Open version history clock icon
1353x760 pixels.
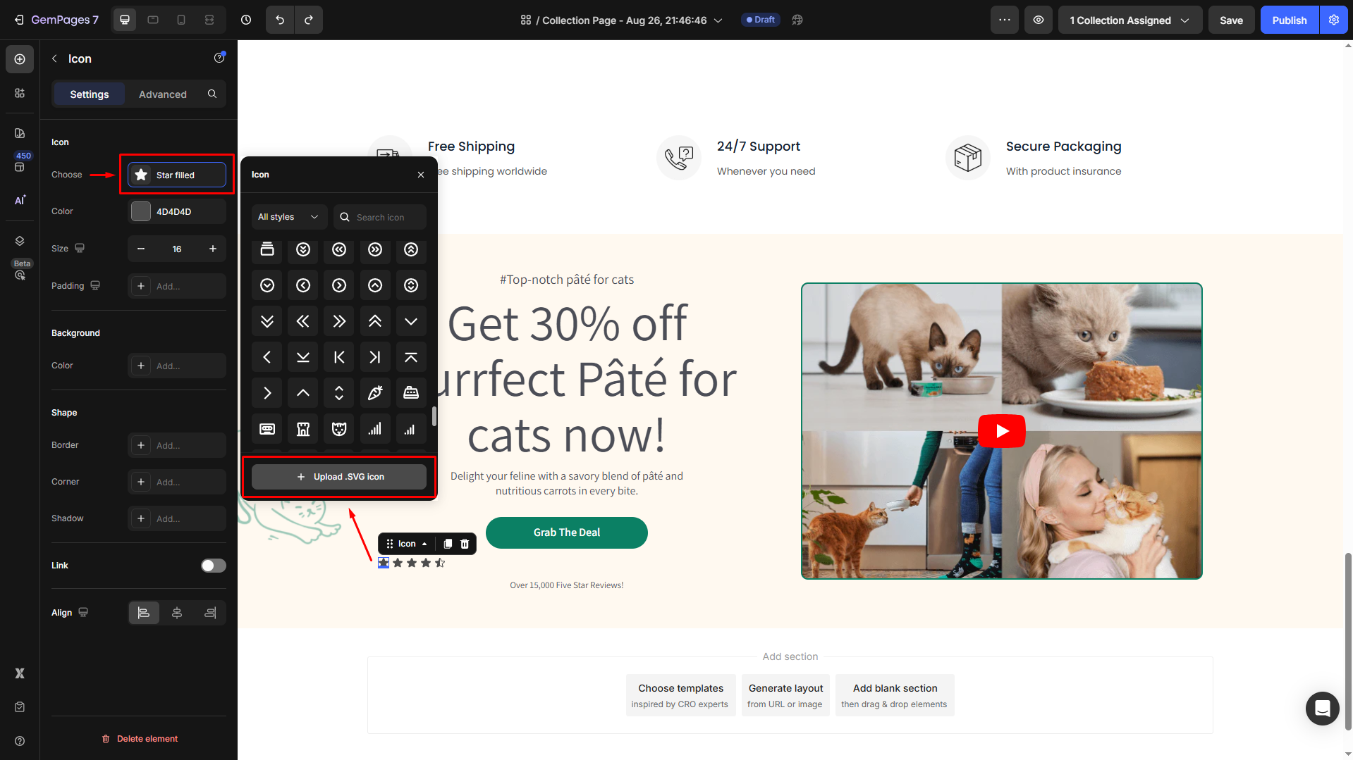pos(246,20)
